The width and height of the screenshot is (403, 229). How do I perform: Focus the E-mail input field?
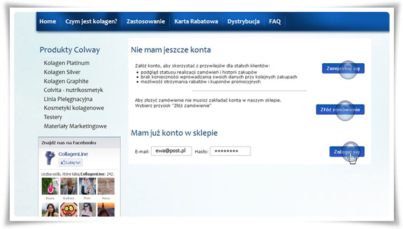[171, 151]
